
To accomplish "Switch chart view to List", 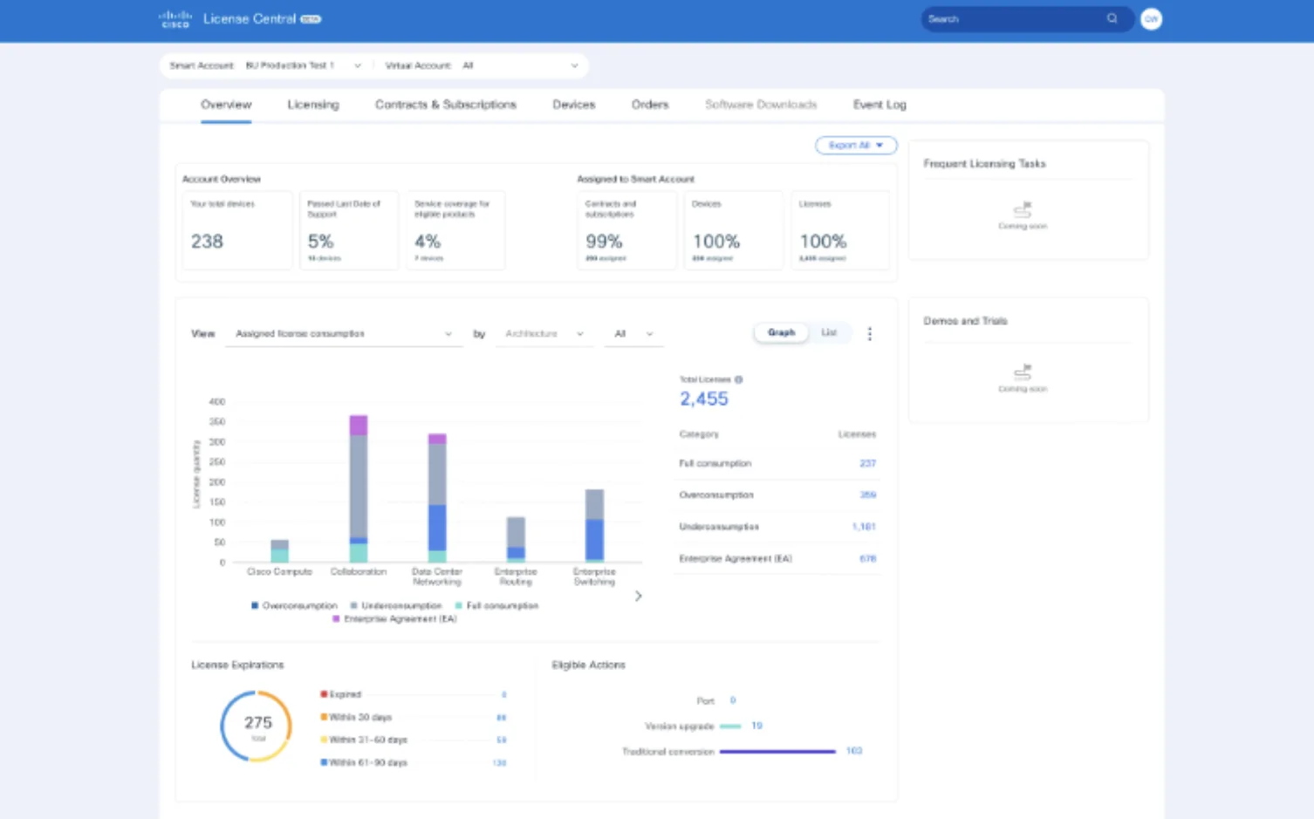I will pos(829,332).
